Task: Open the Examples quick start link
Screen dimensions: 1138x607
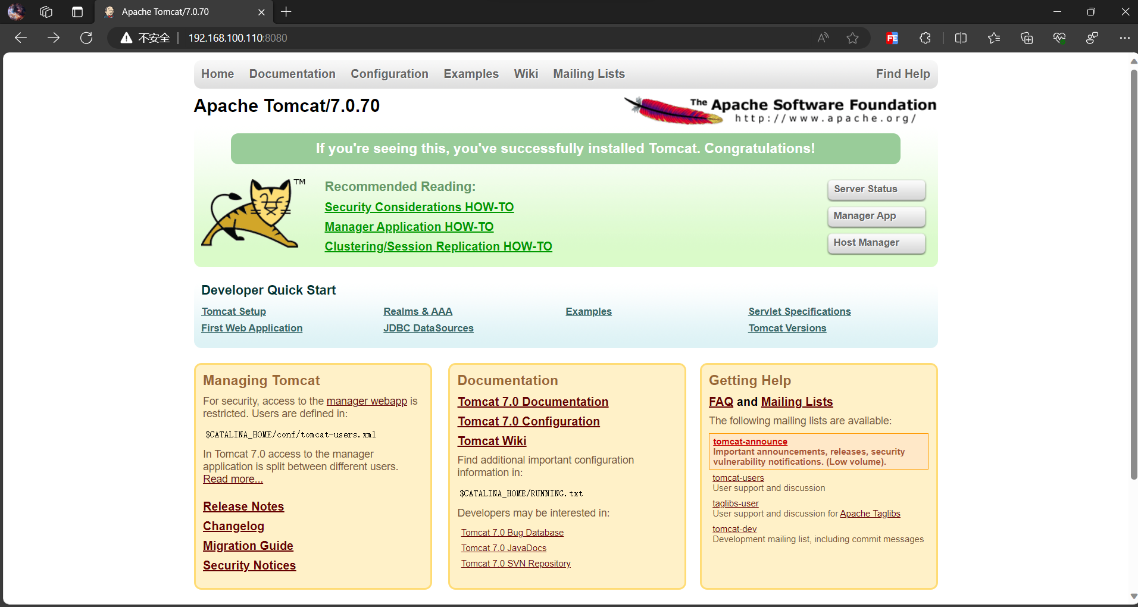Action: [589, 311]
